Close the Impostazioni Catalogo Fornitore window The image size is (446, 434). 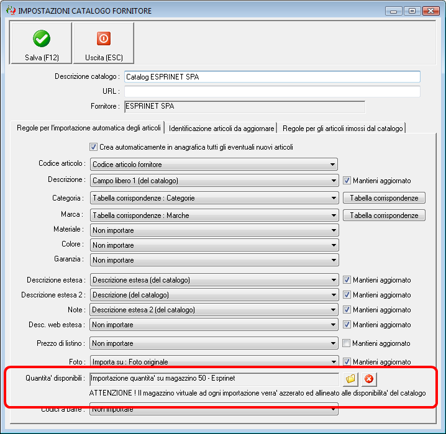click(x=430, y=11)
